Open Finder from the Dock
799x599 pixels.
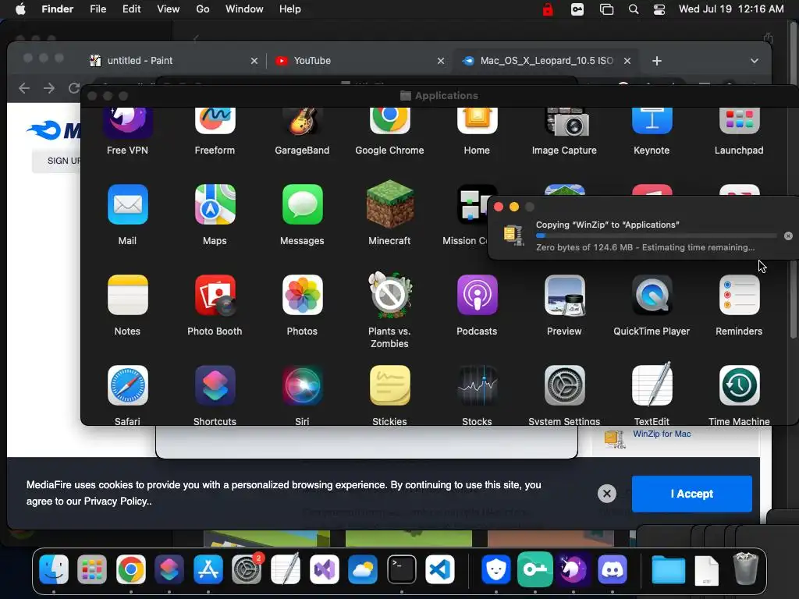pyautogui.click(x=54, y=569)
